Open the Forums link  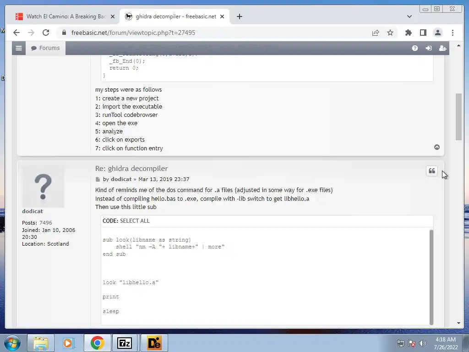pyautogui.click(x=46, y=48)
